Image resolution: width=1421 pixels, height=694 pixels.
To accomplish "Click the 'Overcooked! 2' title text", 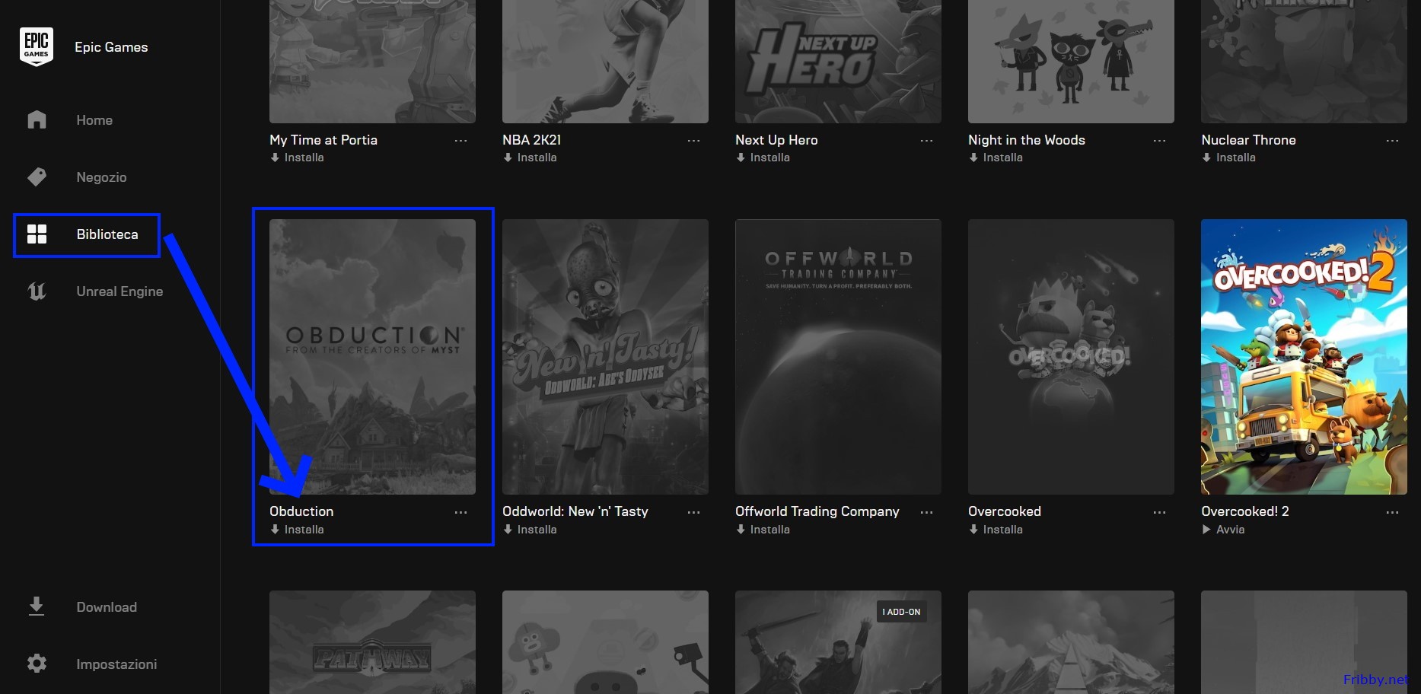I will coord(1245,511).
